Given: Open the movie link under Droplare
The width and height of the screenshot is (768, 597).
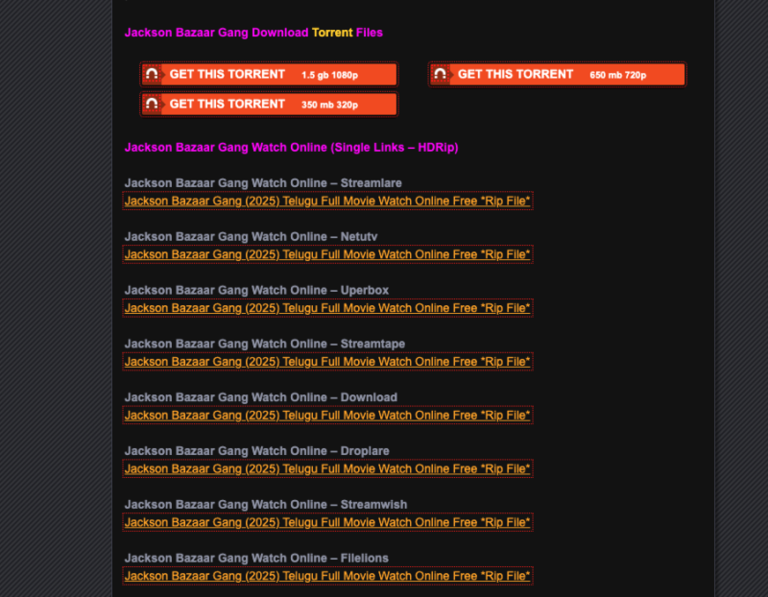Looking at the screenshot, I should click(327, 468).
